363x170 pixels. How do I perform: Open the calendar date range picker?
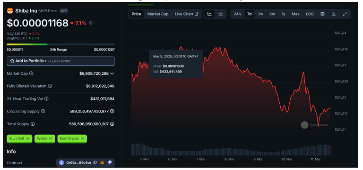[x=322, y=14]
